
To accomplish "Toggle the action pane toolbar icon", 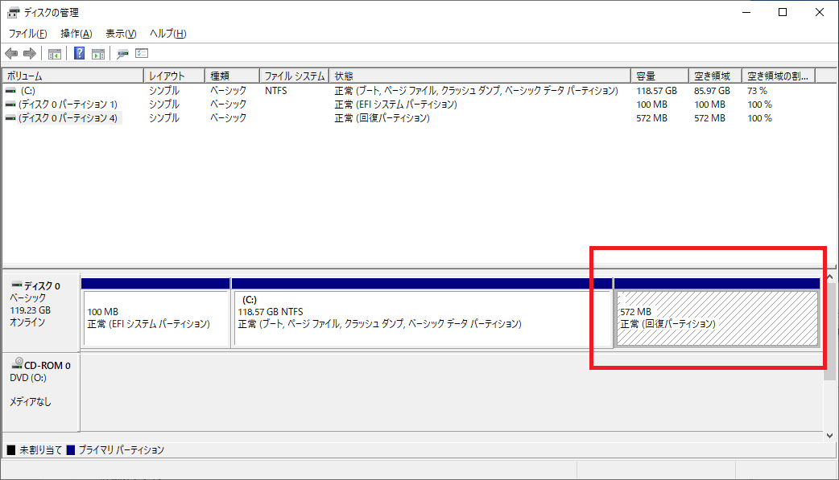I will point(98,53).
